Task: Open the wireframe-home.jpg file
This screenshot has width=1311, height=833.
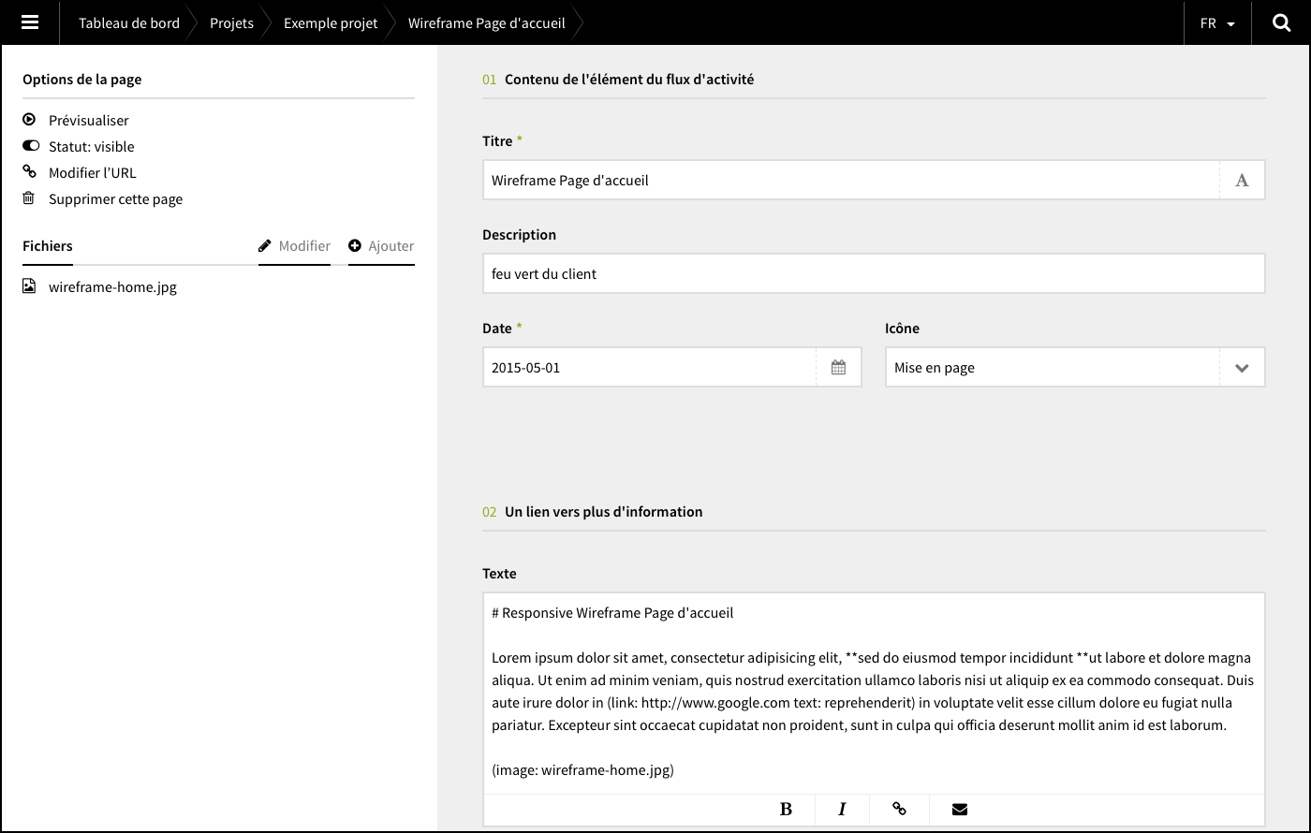Action: tap(112, 286)
